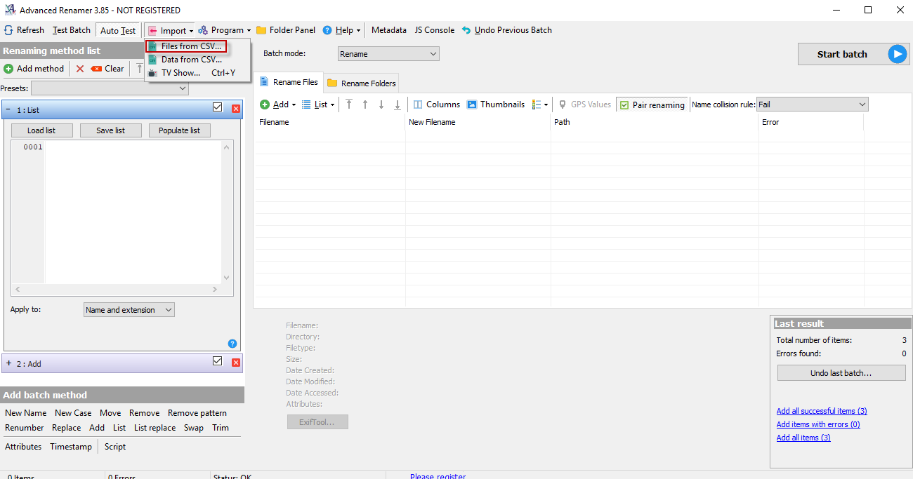Click the Save list button
Screen dimensions: 913x479
pyautogui.click(x=110, y=130)
